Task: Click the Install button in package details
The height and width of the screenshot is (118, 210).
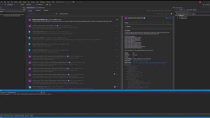Action: (x=168, y=23)
